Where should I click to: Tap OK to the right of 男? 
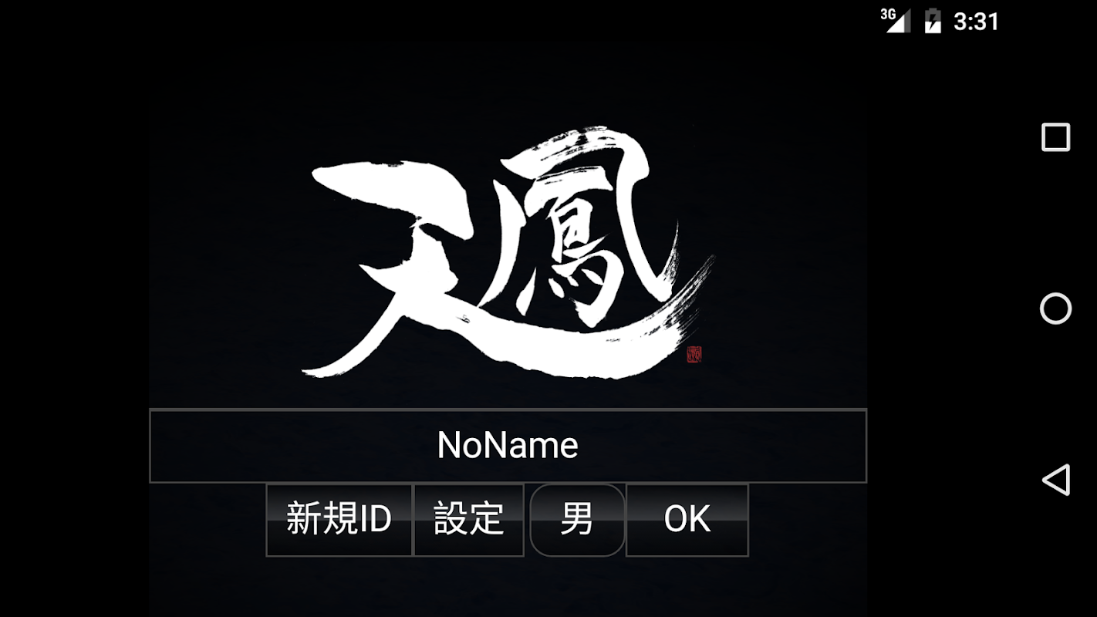tap(687, 520)
